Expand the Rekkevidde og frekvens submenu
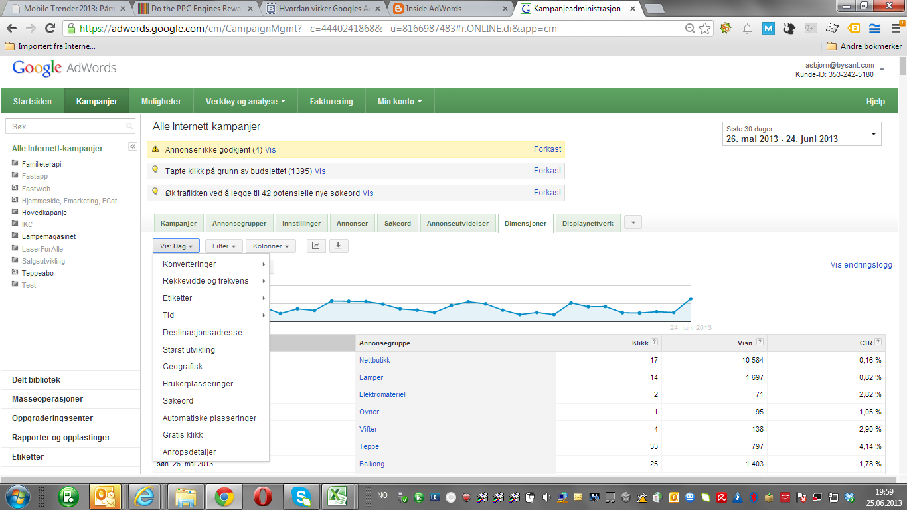Screen dimensions: 907x510 [211, 281]
